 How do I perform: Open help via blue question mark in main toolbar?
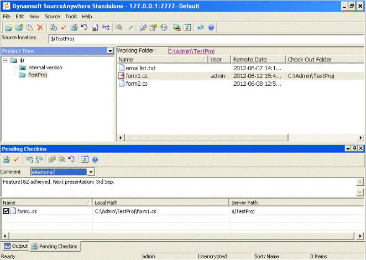click(211, 27)
